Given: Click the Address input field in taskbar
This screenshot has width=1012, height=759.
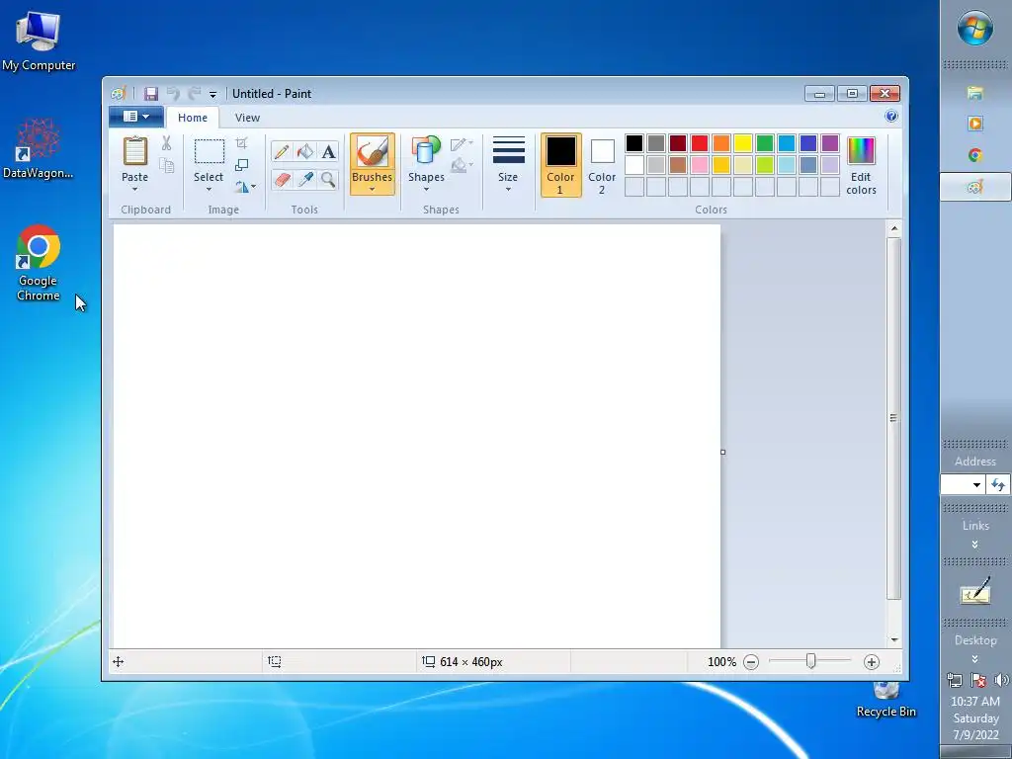Looking at the screenshot, I should [x=955, y=484].
